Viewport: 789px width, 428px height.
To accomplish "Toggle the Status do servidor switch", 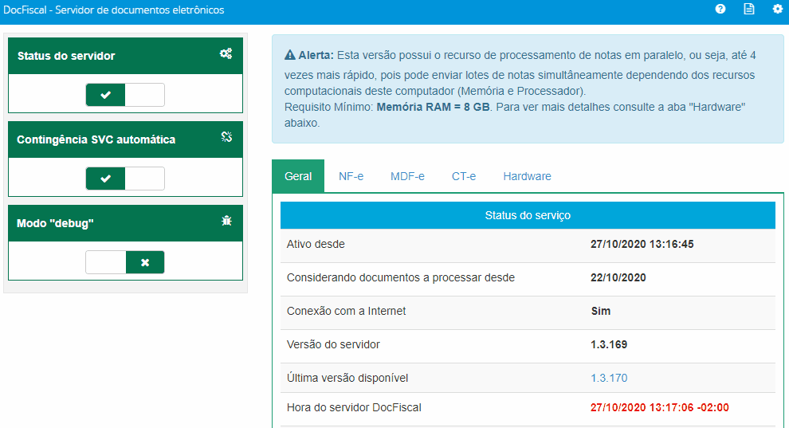I will click(x=125, y=95).
